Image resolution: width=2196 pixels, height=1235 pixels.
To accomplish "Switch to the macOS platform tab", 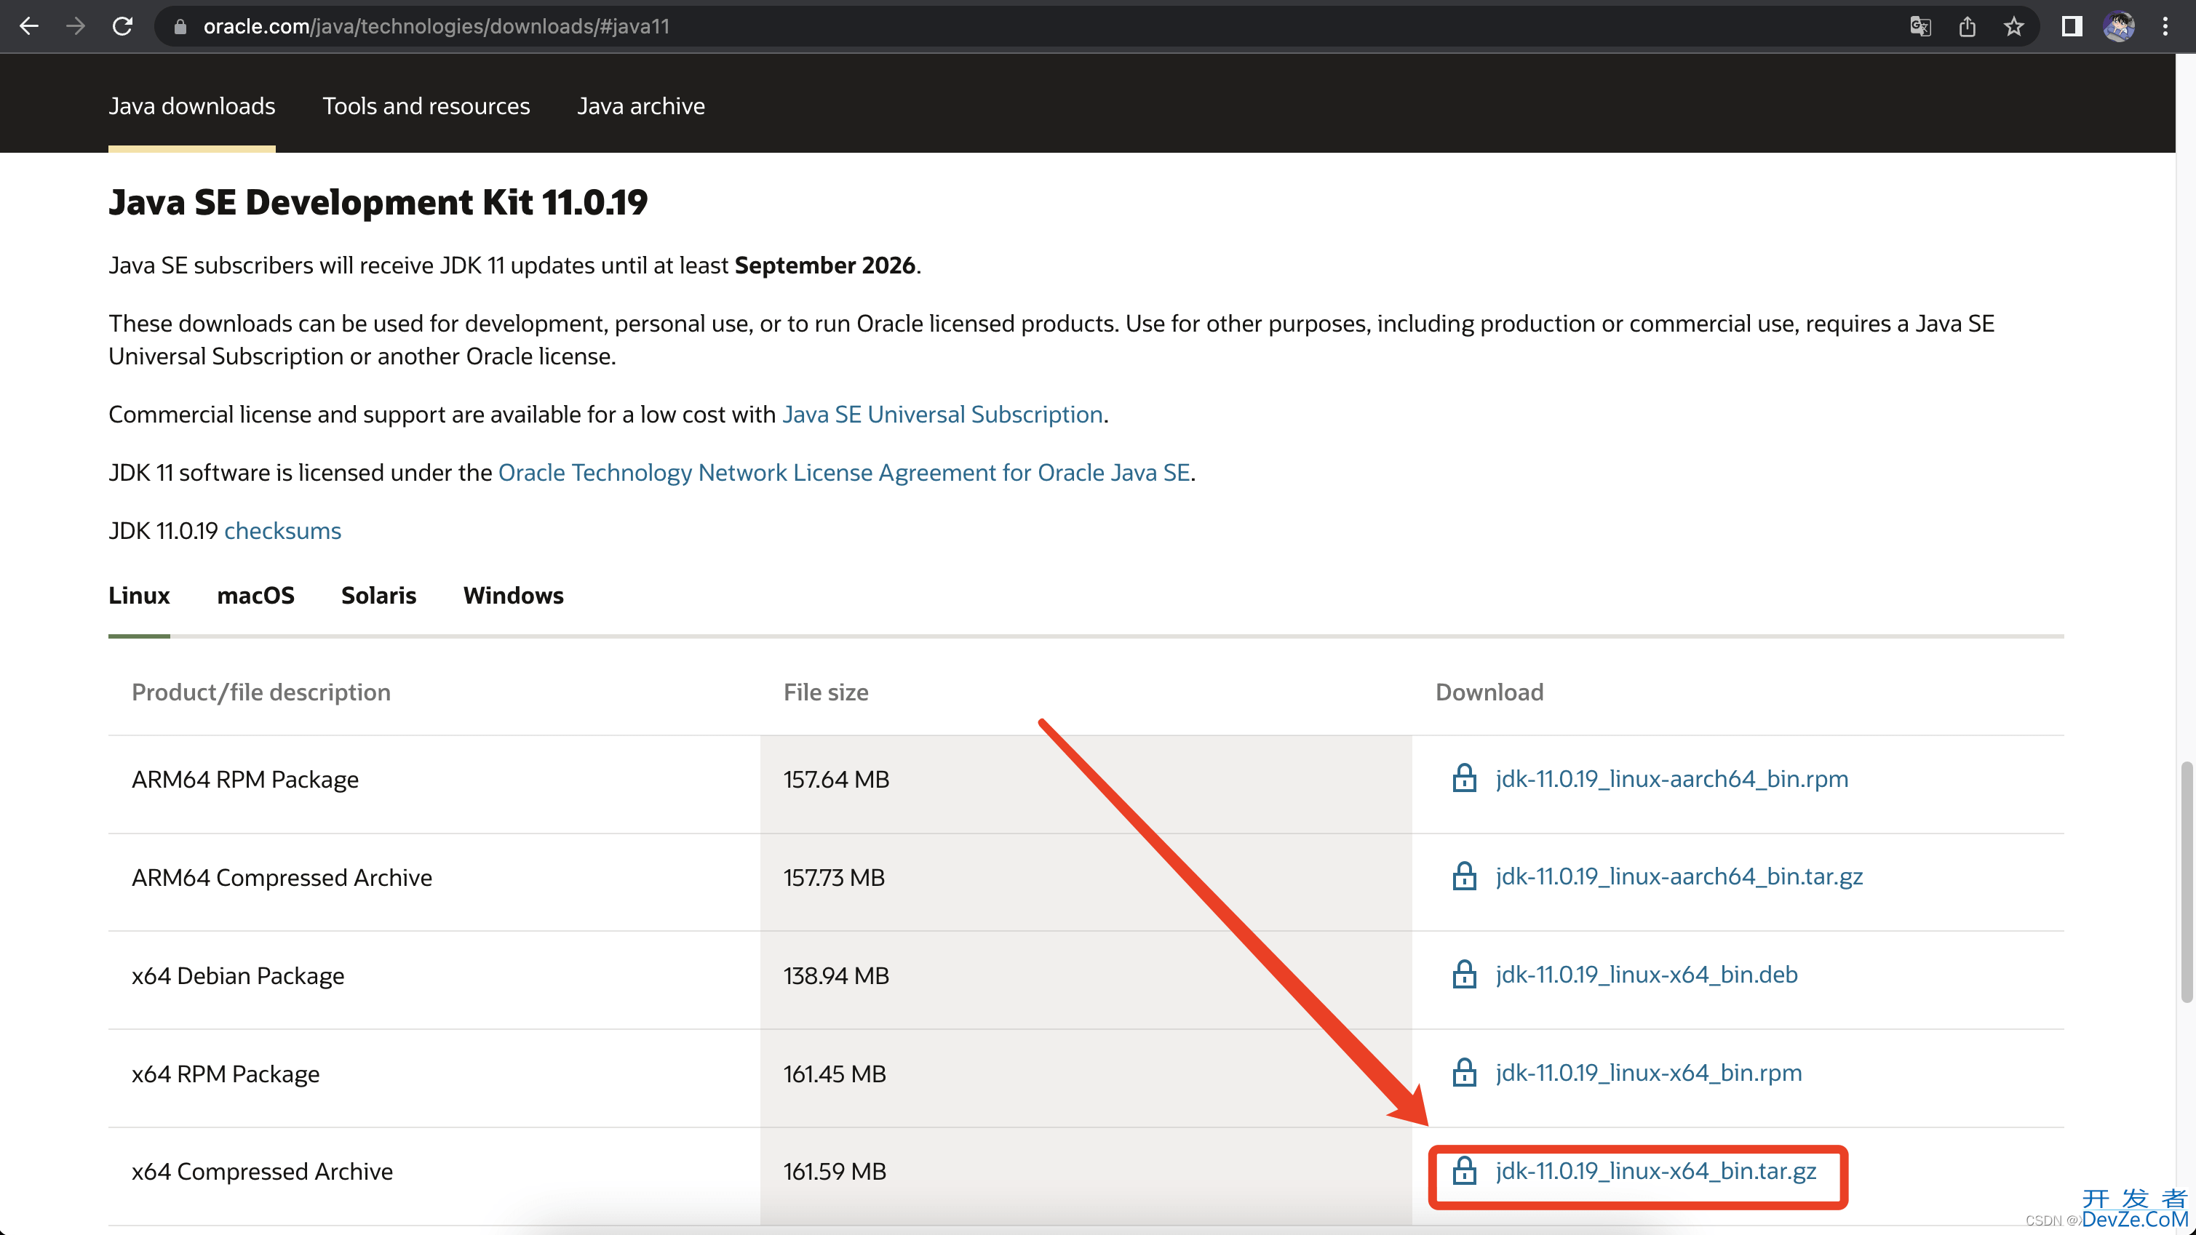I will pos(255,595).
